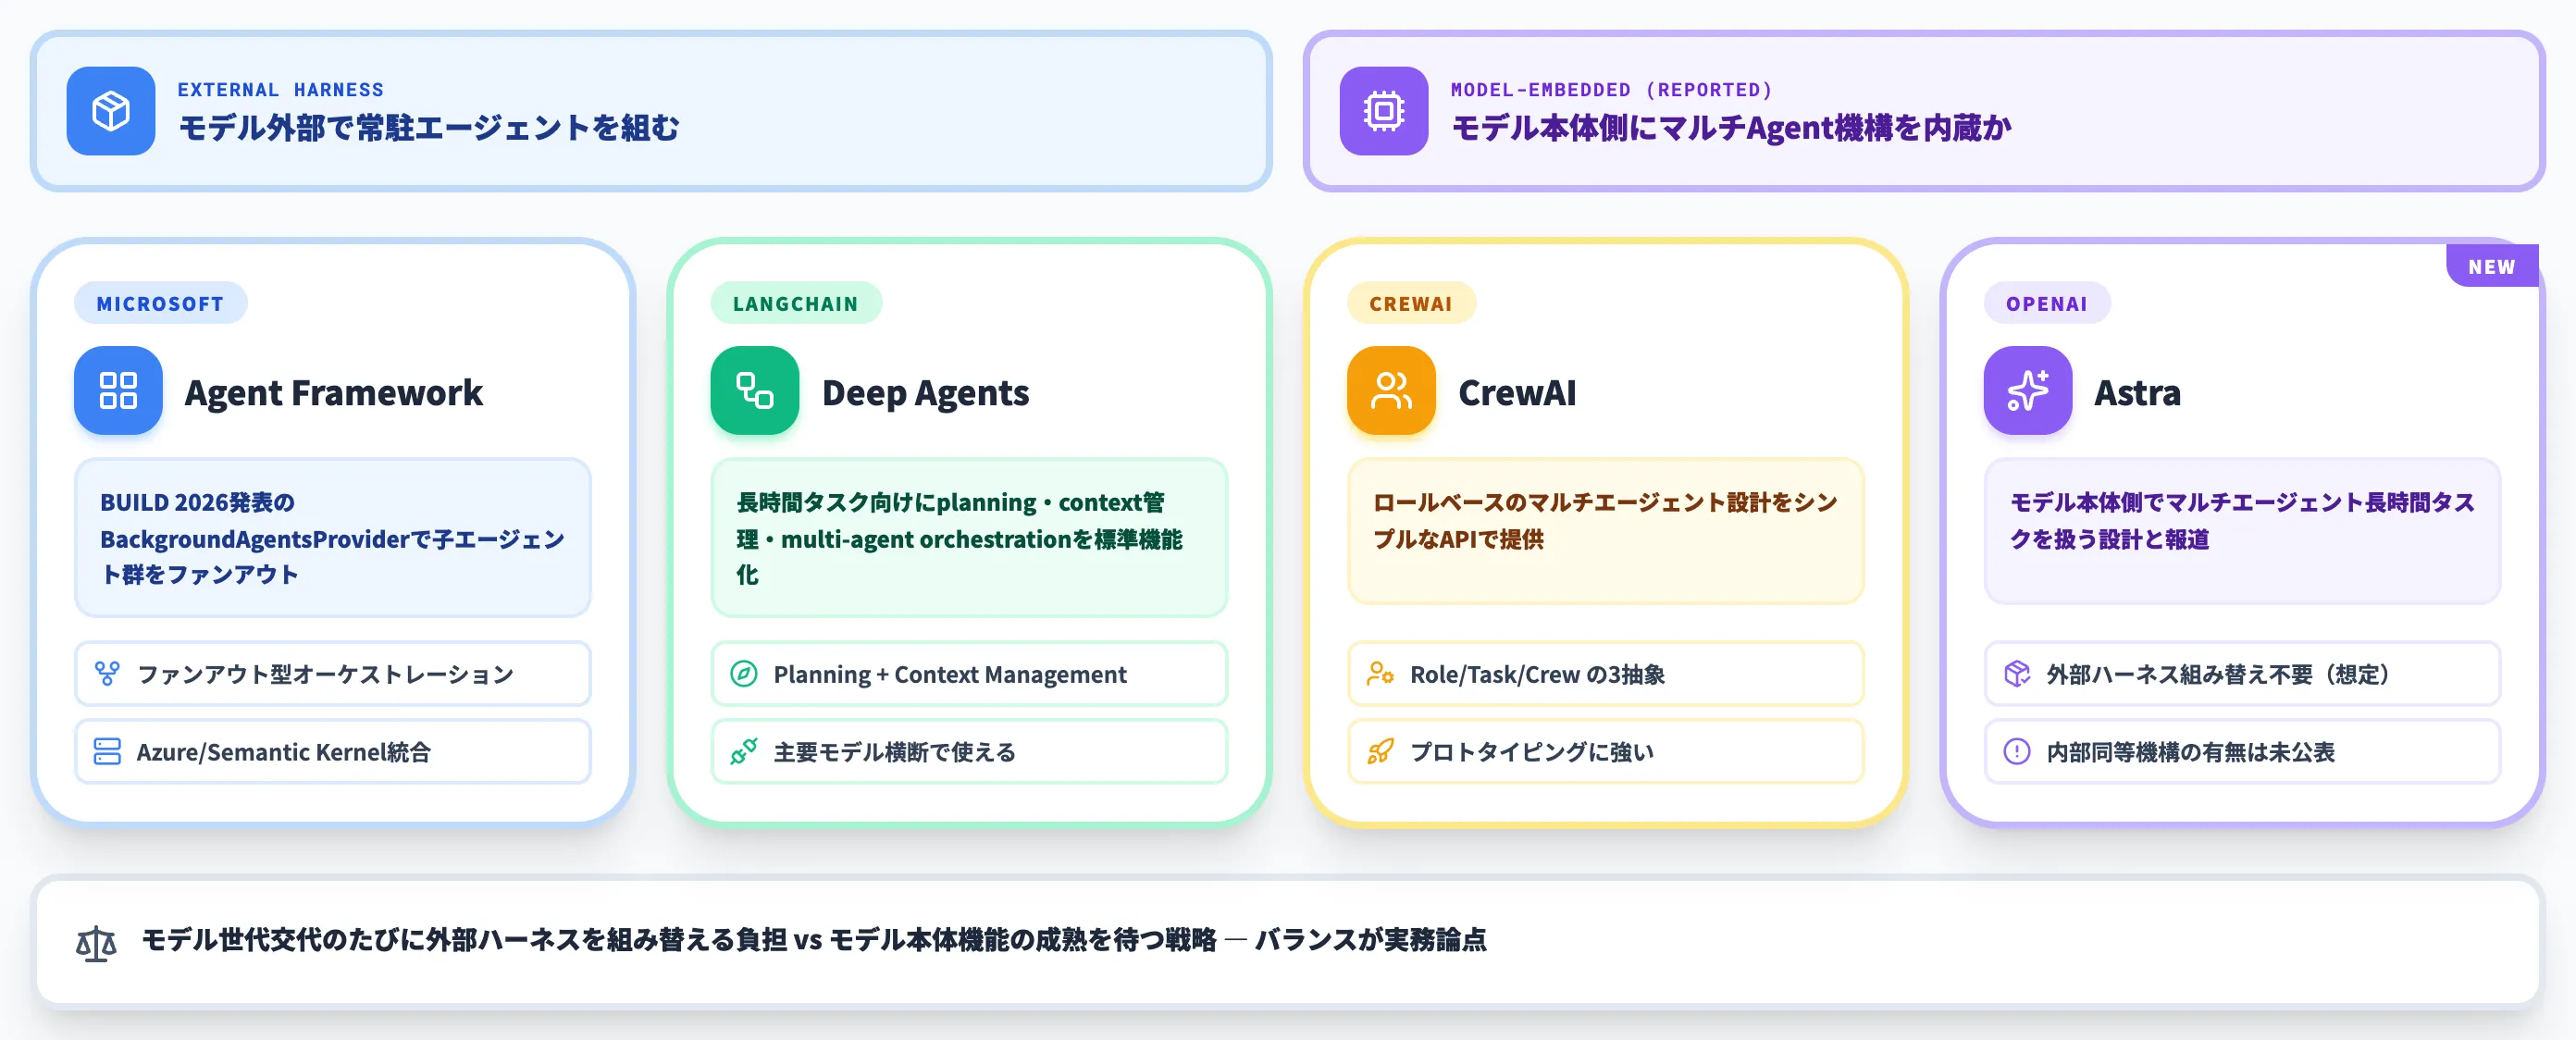Click the プロトタイピングに強い row text
Image resolution: width=2576 pixels, height=1040 pixels.
click(x=1532, y=752)
